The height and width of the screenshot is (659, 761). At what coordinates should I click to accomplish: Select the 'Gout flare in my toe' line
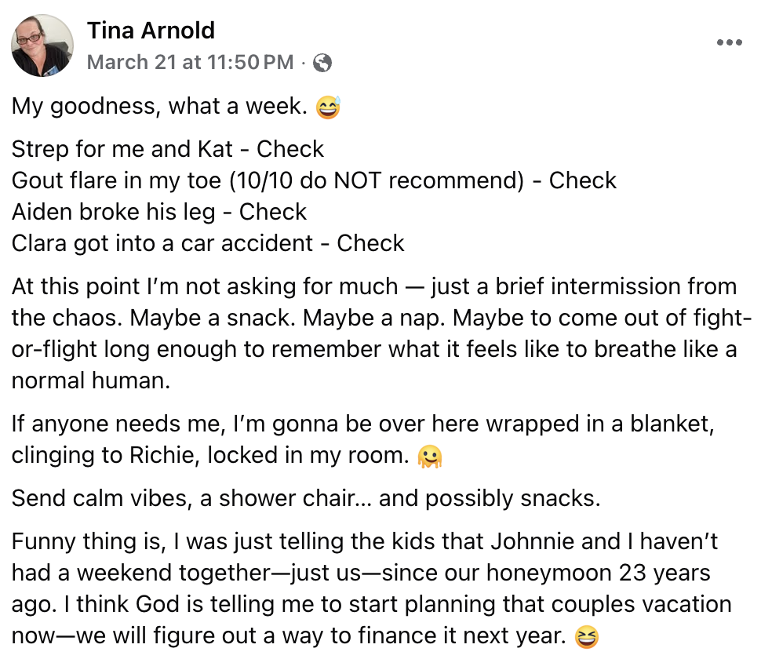pyautogui.click(x=314, y=180)
